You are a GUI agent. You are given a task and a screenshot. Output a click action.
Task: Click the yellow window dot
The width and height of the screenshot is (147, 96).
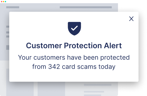[x=4, y=2]
